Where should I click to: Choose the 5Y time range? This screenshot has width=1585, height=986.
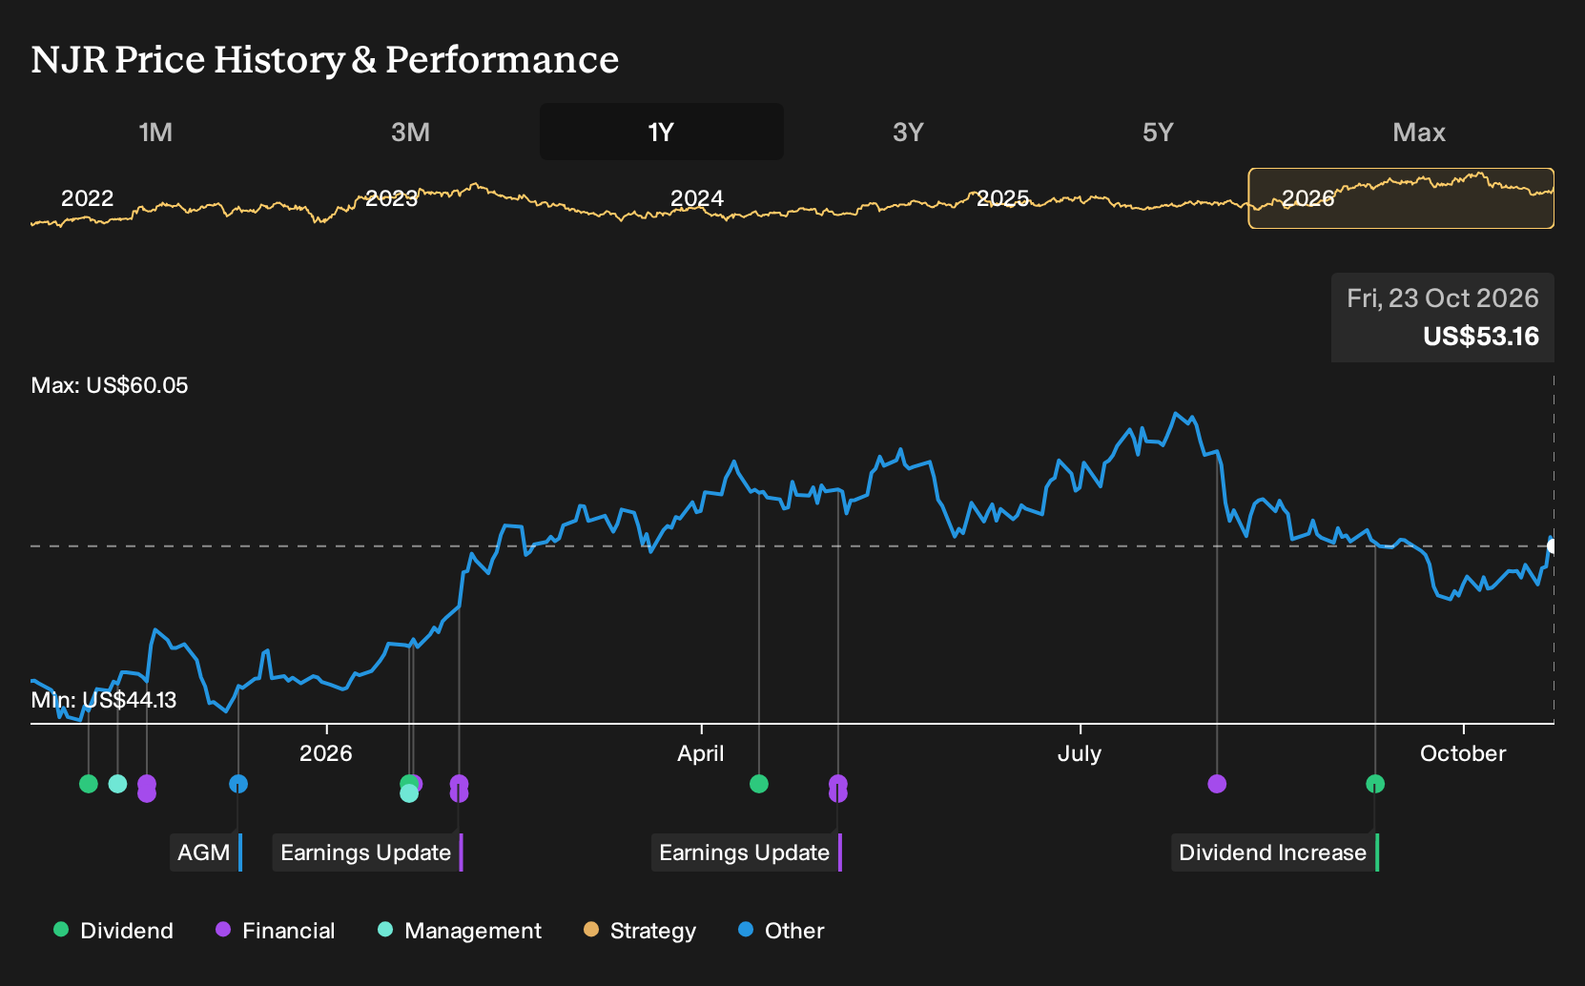(x=1158, y=132)
